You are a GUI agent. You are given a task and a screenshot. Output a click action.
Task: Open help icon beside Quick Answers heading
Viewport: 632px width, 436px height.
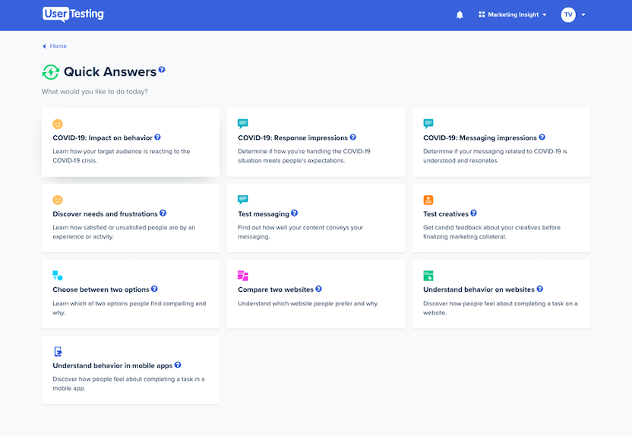coord(162,69)
